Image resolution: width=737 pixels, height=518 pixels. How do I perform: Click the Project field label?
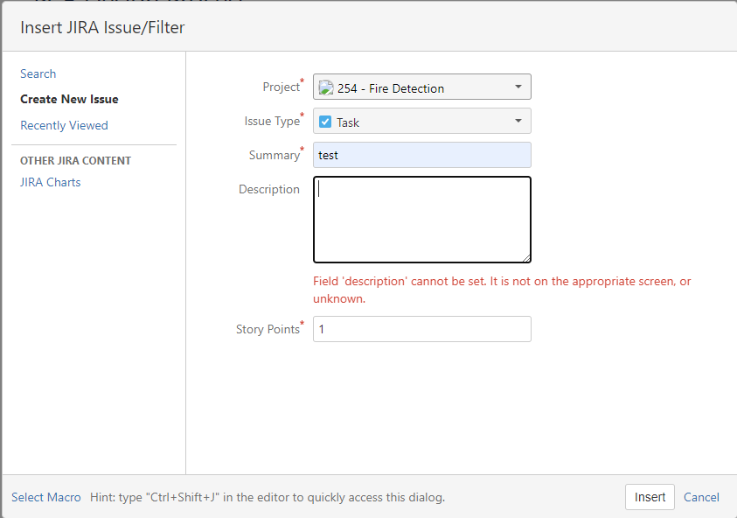282,87
